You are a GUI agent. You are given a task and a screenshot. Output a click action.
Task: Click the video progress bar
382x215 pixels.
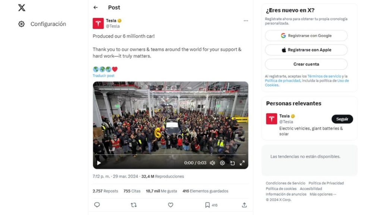click(170, 155)
